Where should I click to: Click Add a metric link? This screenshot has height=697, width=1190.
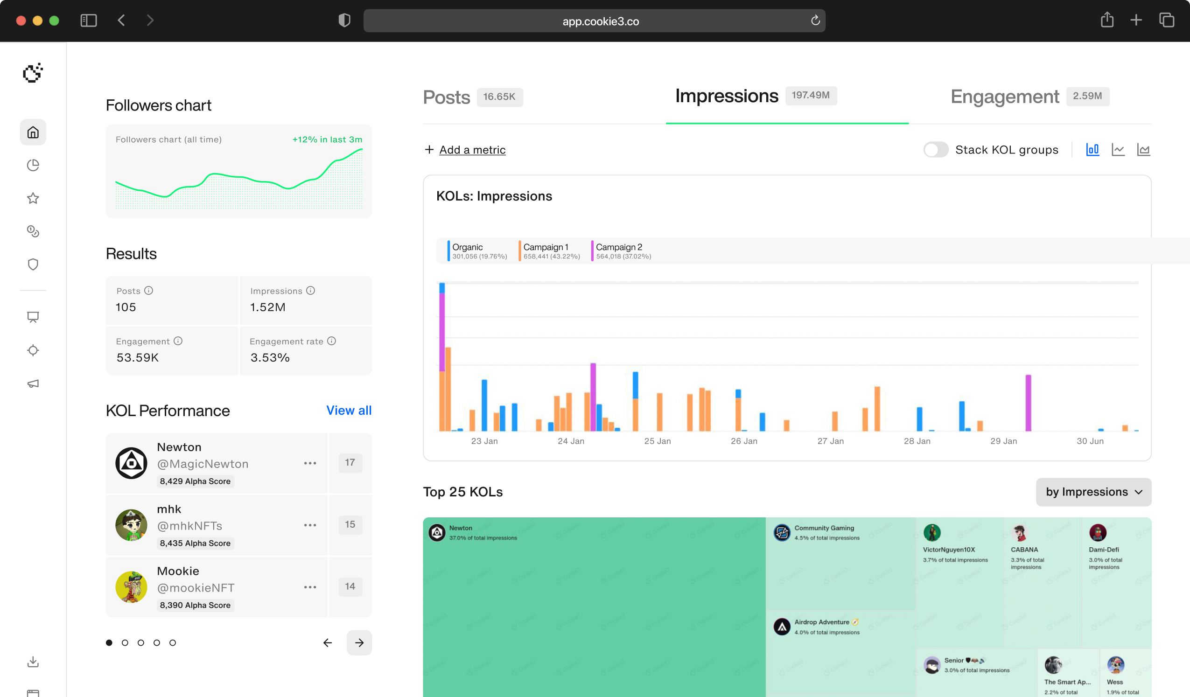pyautogui.click(x=472, y=150)
